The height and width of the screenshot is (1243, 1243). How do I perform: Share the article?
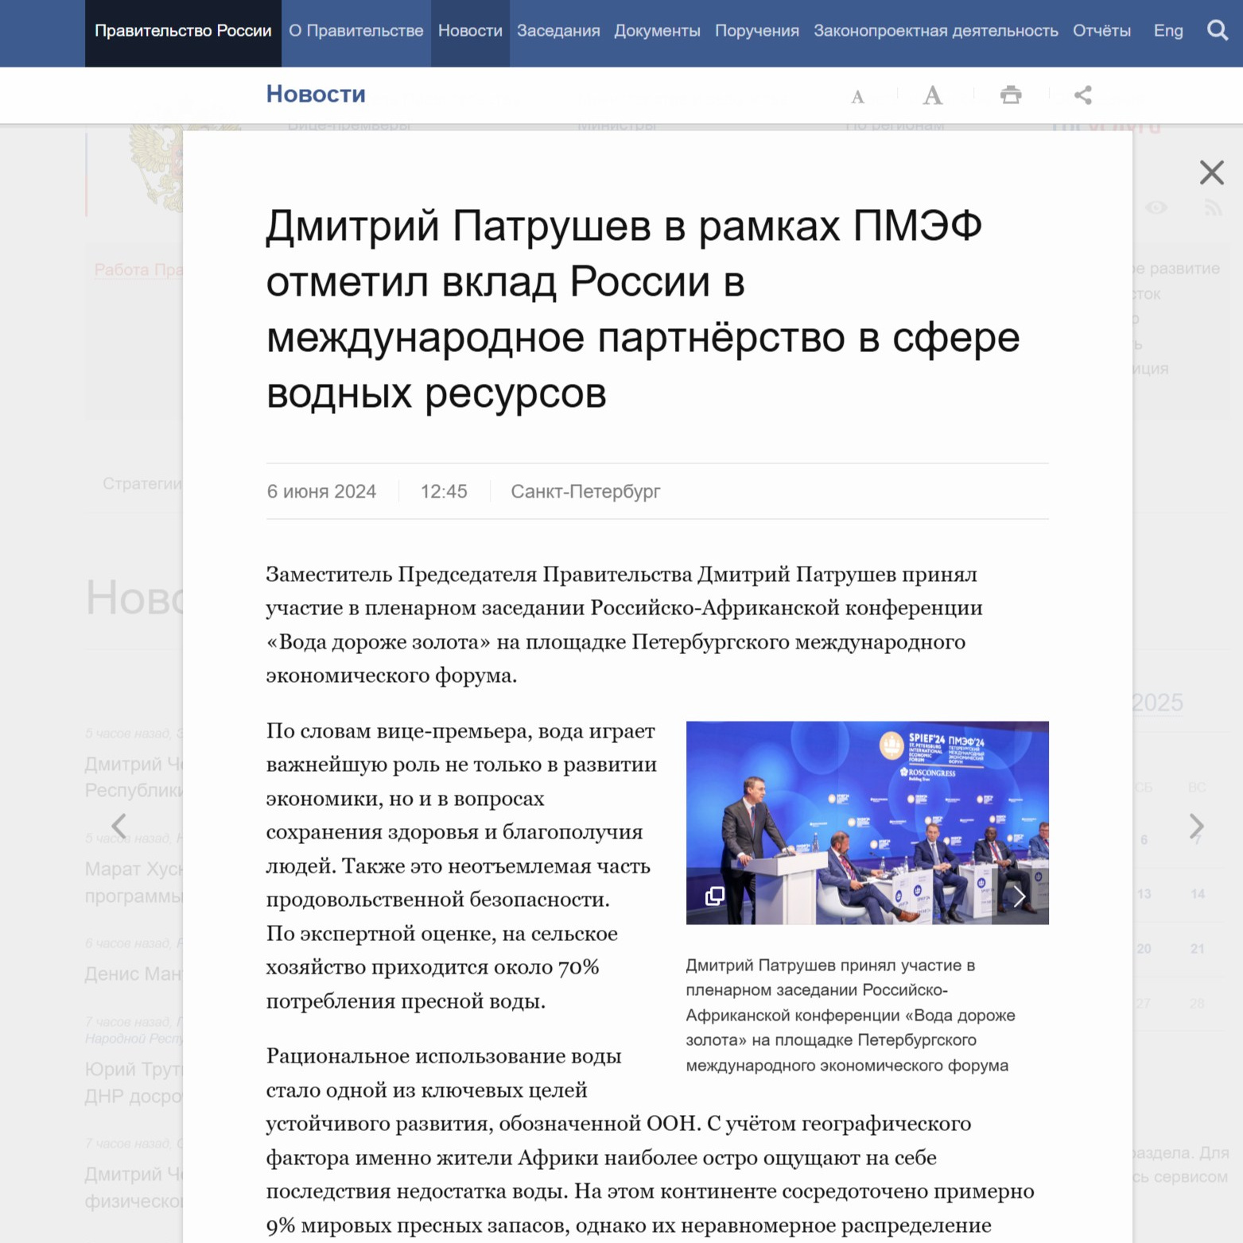pos(1082,95)
